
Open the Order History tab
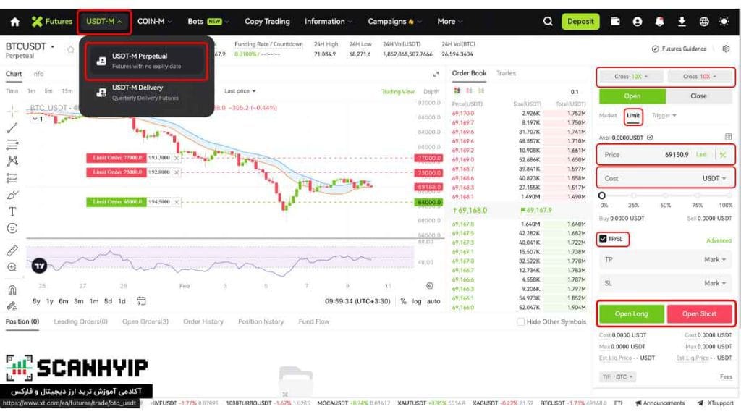click(203, 321)
